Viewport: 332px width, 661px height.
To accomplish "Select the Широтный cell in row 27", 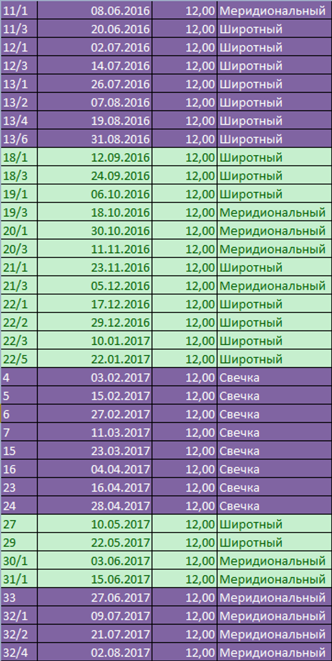I will point(251,524).
